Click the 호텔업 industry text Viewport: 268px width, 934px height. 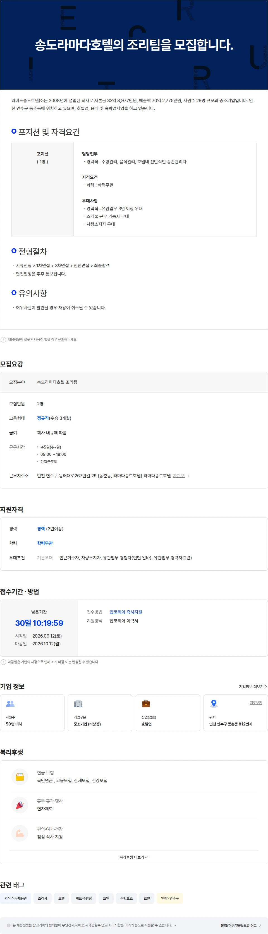click(x=147, y=724)
